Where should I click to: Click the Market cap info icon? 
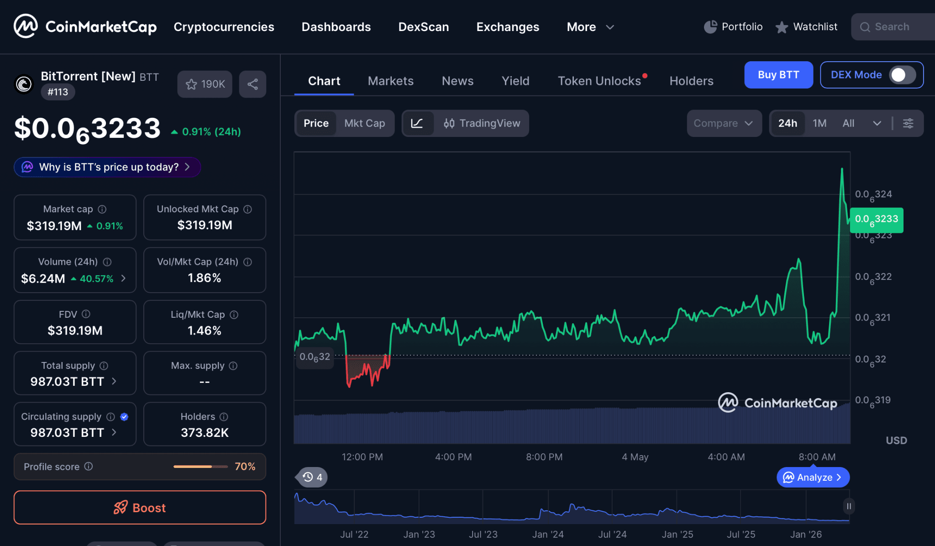click(102, 209)
